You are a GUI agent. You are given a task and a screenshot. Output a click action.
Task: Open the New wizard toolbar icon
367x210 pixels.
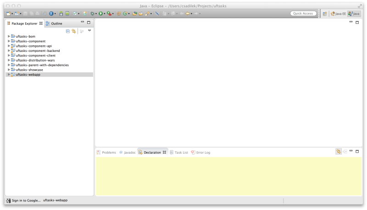tap(8, 14)
